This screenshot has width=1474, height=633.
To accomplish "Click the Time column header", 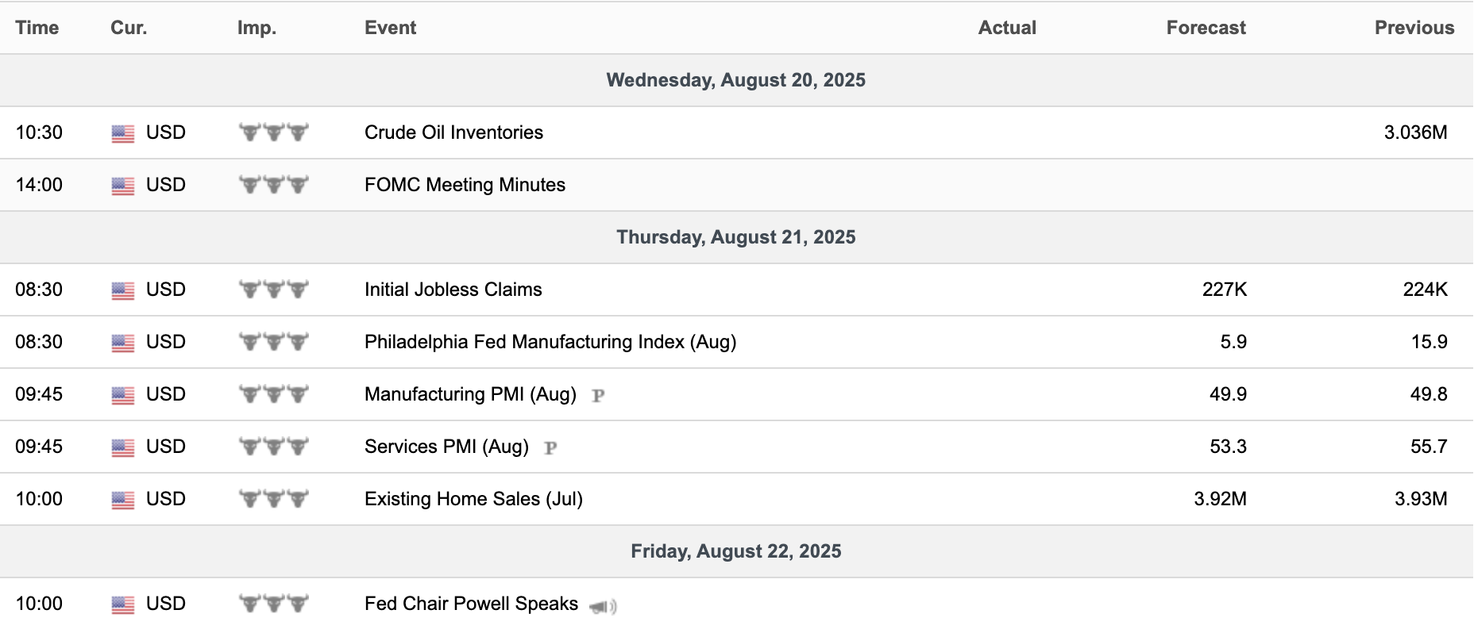I will pyautogui.click(x=37, y=28).
